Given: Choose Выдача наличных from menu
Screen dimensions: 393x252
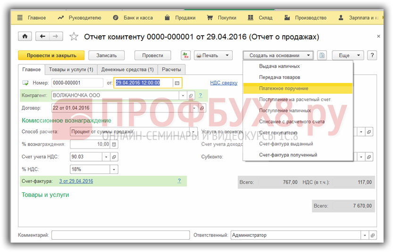Looking at the screenshot, I should [298, 66].
